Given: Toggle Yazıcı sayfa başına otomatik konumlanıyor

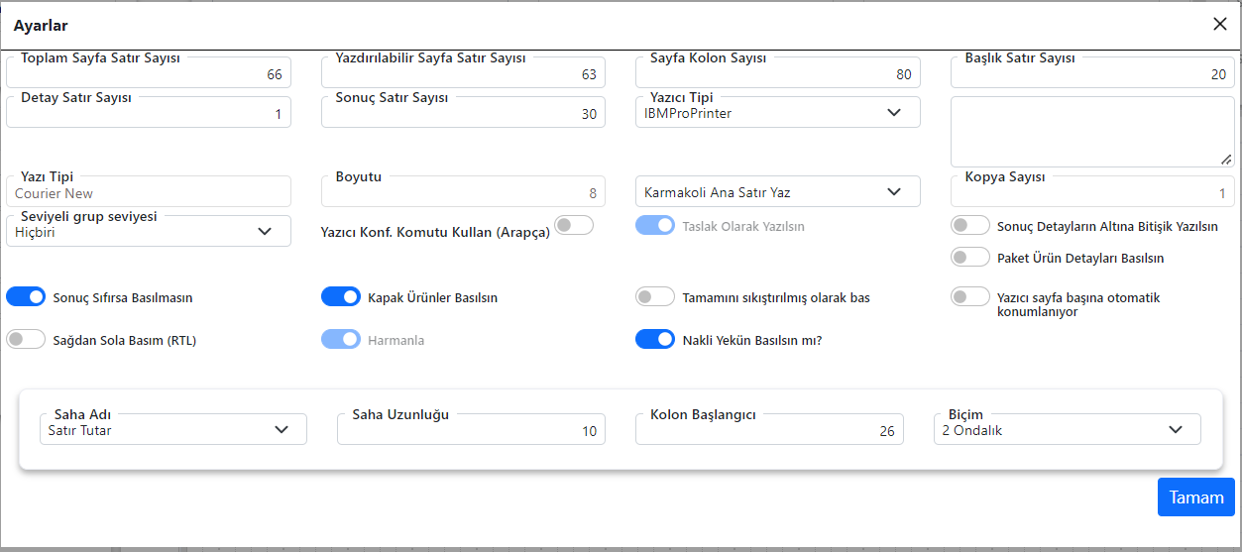Looking at the screenshot, I should click(x=970, y=296).
